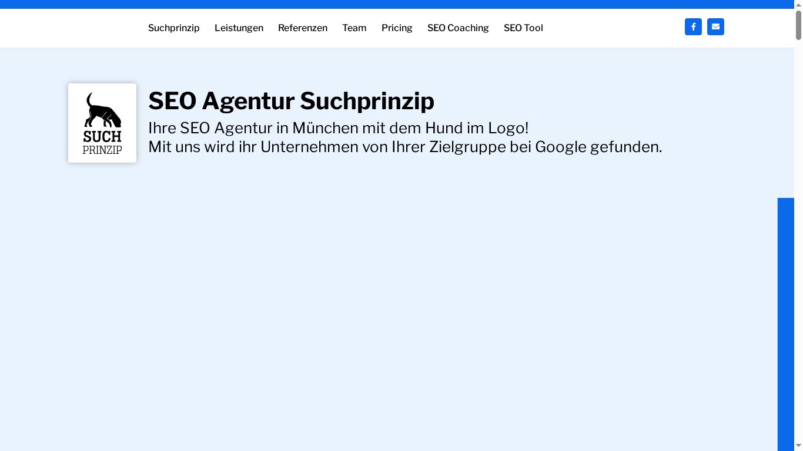Click the blue side accent bar
803x451 pixels.
[786, 323]
